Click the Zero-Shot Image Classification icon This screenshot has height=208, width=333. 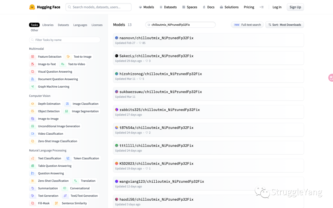[32, 141]
